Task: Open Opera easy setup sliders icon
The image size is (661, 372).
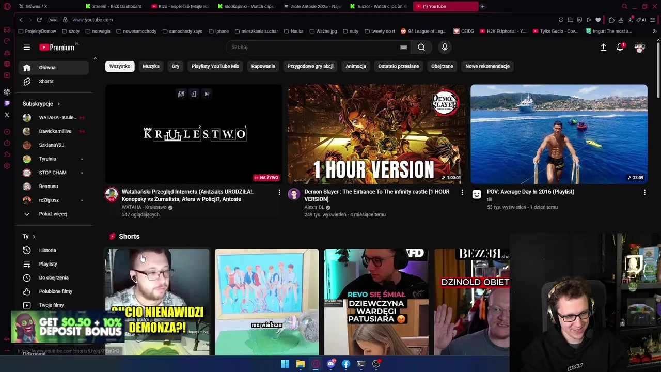Action: coord(653,20)
